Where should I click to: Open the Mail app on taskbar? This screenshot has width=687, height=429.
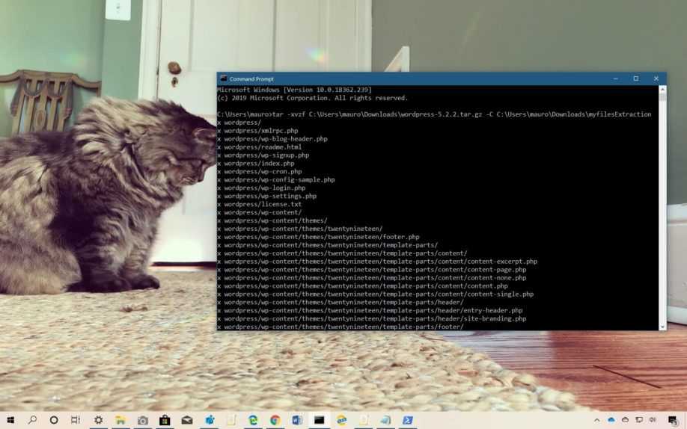click(186, 420)
